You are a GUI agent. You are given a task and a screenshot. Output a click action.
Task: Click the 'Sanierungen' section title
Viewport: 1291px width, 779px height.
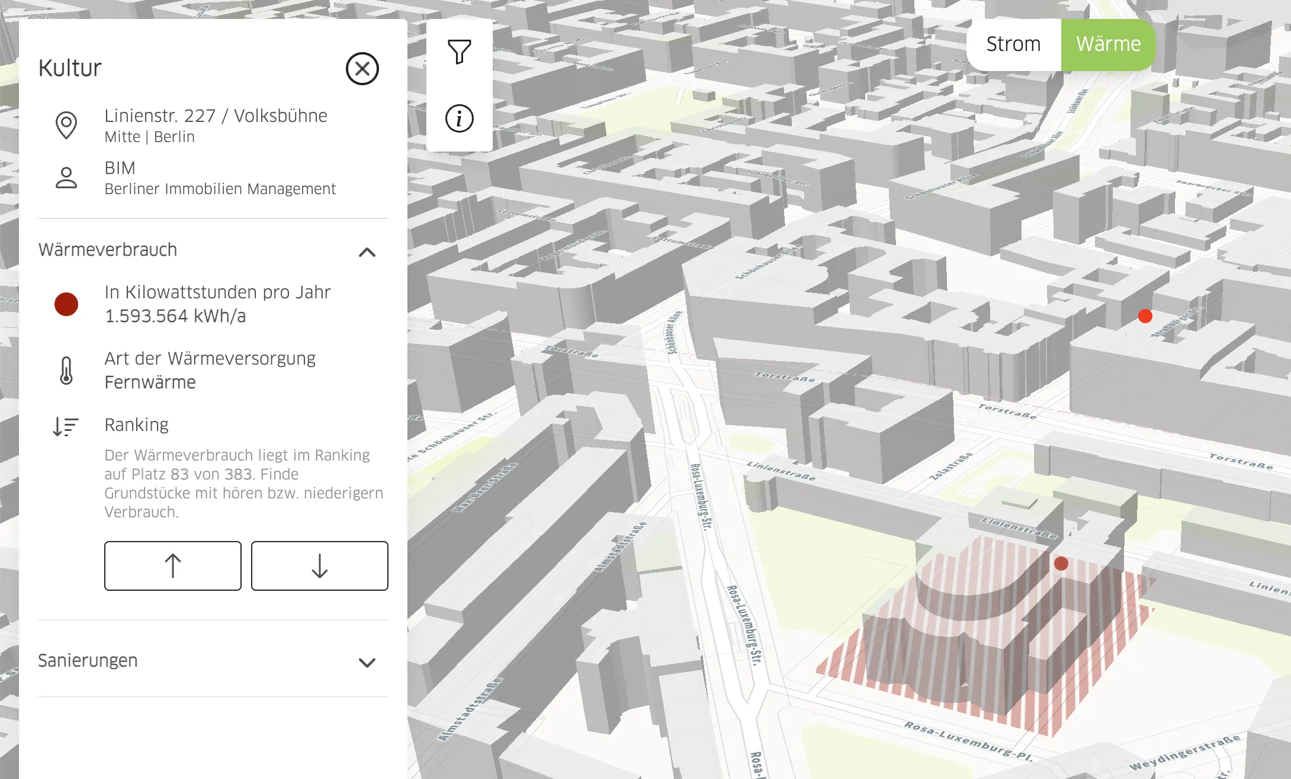(x=88, y=661)
